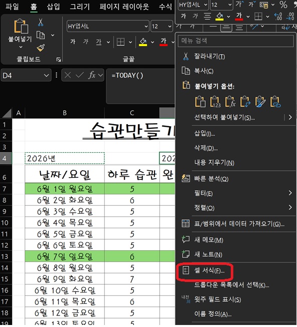Image resolution: width=297 pixels, height=327 pixels.
Task: Expand the arrow under 붙여넣기
Action: click(x=21, y=48)
